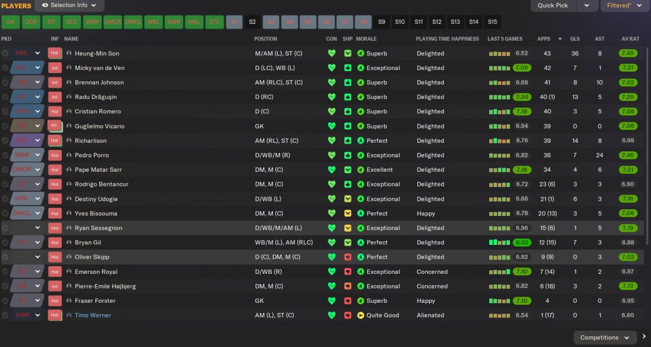
Task: Open the Filtered dropdown
Action: pyautogui.click(x=626, y=6)
